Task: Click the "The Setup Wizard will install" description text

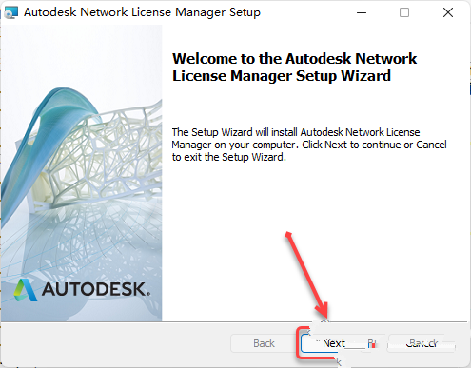Action: [x=309, y=145]
